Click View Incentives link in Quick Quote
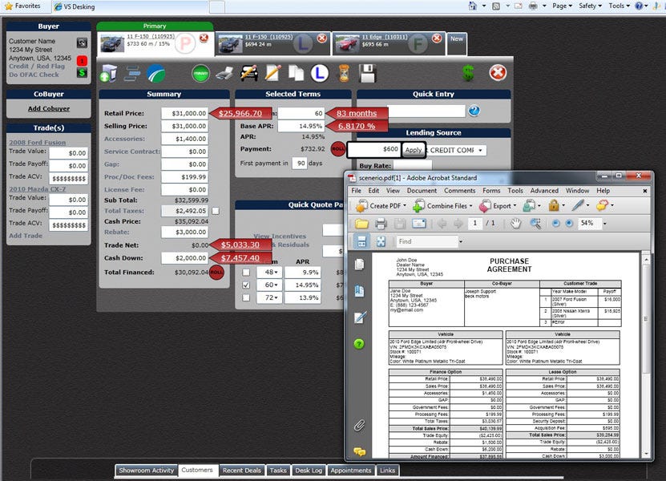 (280, 236)
